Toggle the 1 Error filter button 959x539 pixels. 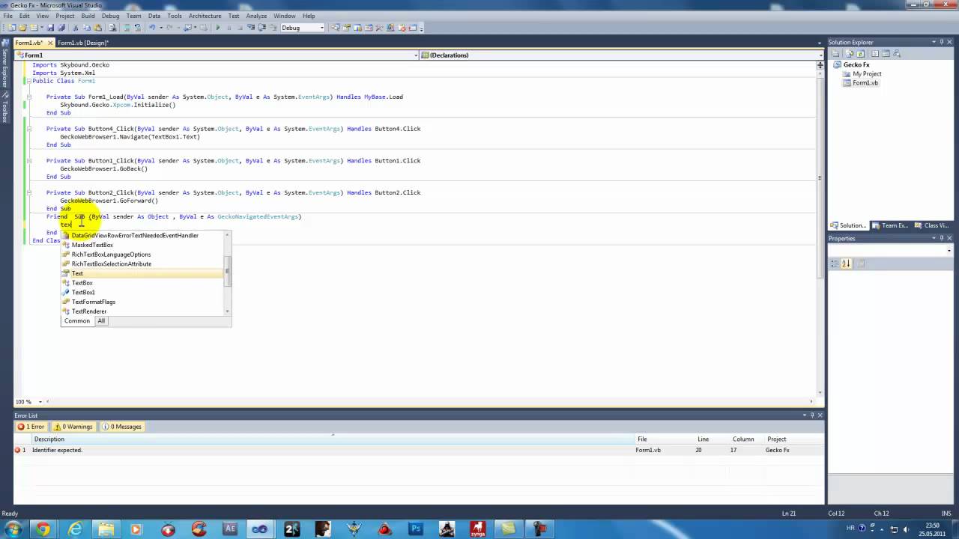[31, 427]
